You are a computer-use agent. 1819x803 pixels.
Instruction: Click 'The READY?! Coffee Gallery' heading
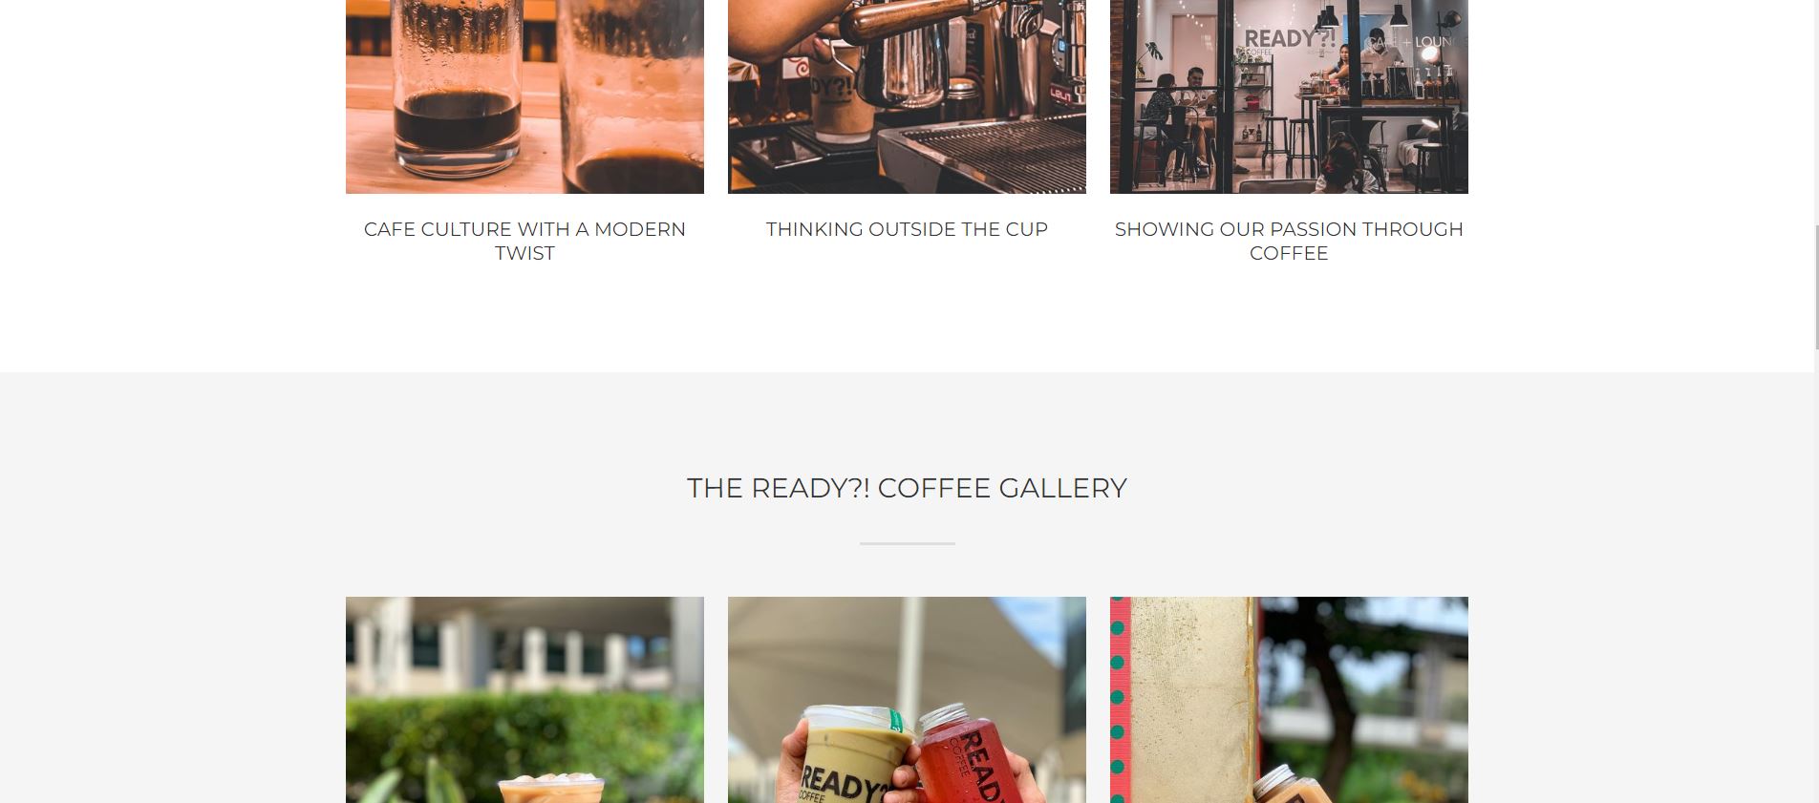[x=907, y=488]
